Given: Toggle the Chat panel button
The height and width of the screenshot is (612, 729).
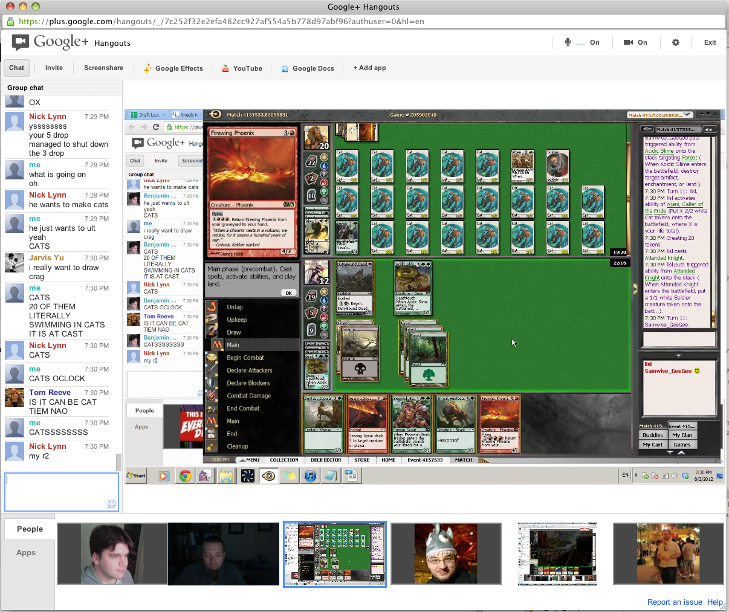Looking at the screenshot, I should pos(17,68).
